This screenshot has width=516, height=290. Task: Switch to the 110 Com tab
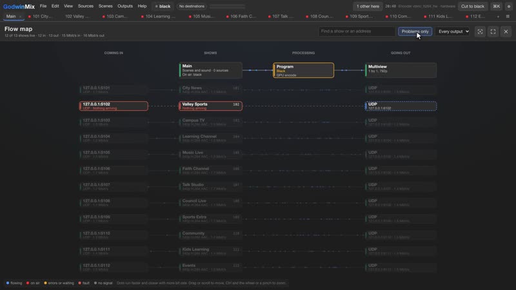[398, 17]
